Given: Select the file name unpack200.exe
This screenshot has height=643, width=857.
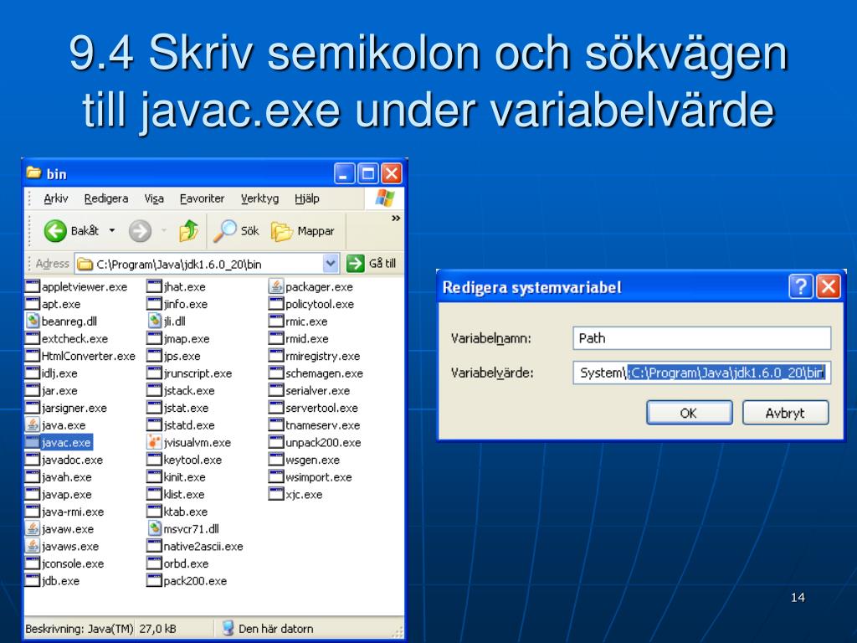Looking at the screenshot, I should [x=324, y=442].
